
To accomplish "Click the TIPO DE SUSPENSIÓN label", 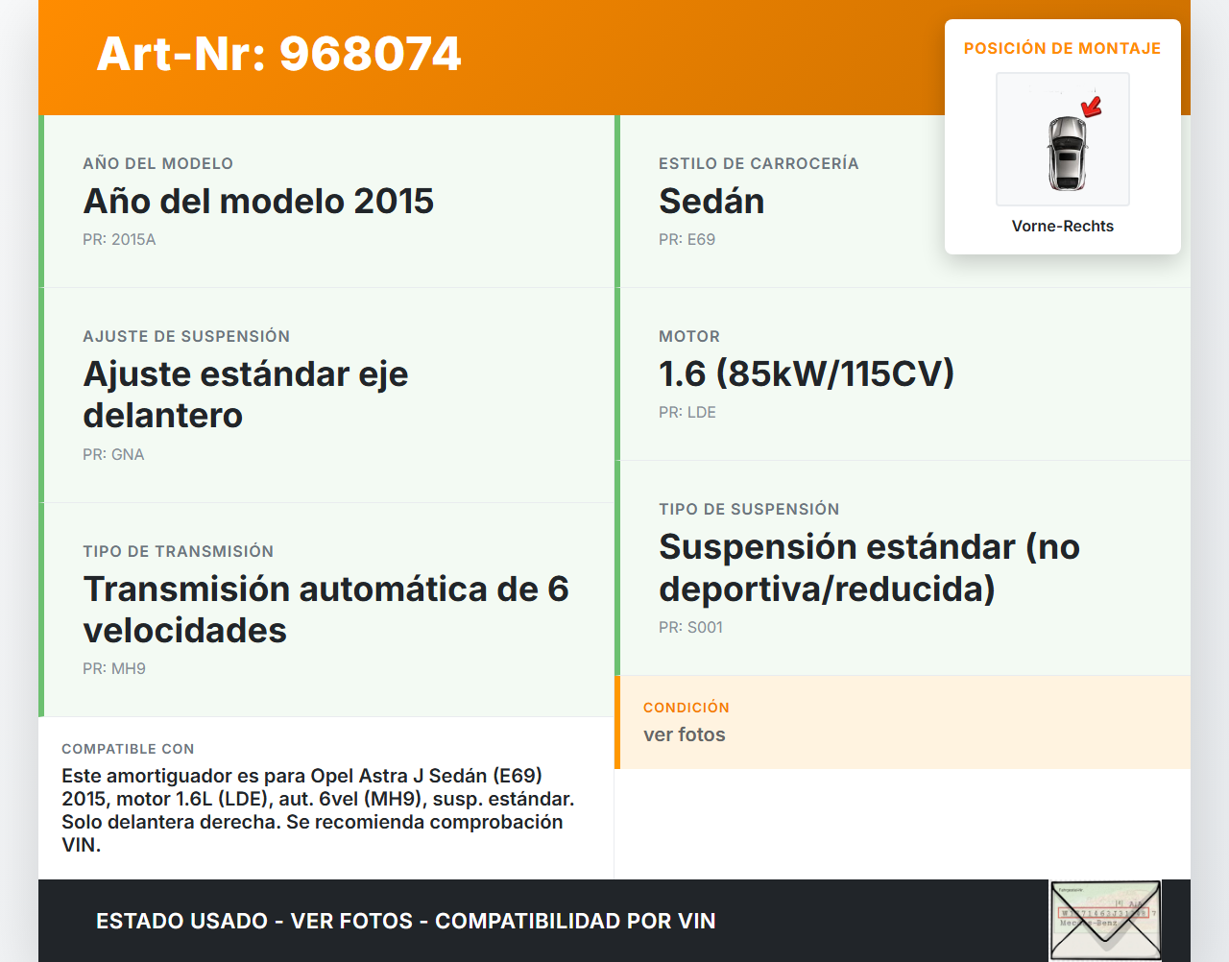I will (749, 509).
